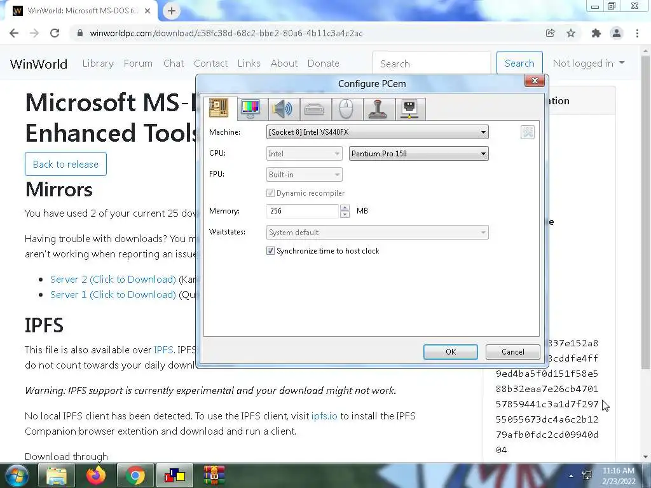The image size is (651, 488).
Task: Open the Donate page on WinWorld
Action: pyautogui.click(x=323, y=64)
